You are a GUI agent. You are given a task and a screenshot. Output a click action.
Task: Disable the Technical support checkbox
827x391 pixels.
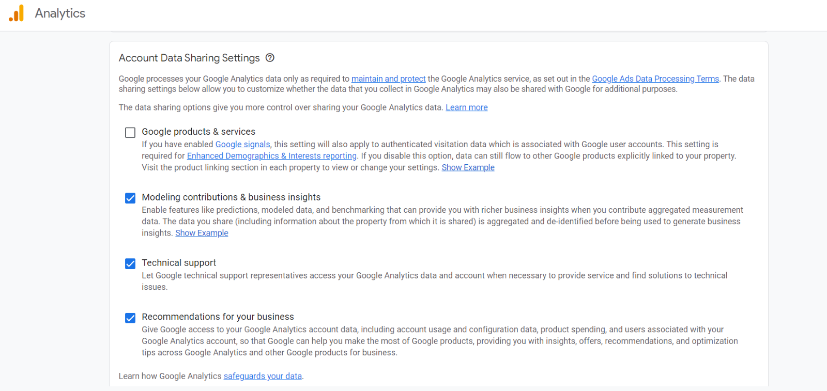[130, 264]
